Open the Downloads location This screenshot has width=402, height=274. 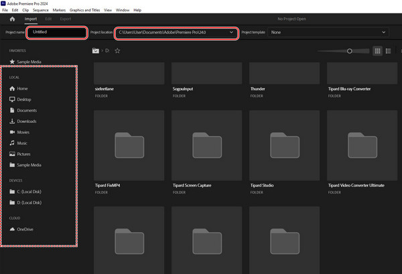point(23,121)
